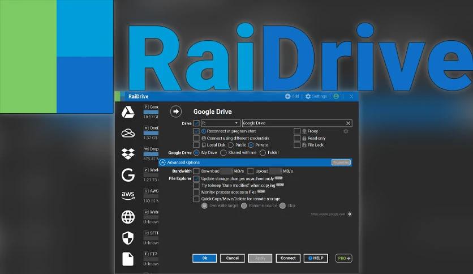The image size is (473, 274).
Task: Select Overwrite target radio option
Action: (204, 206)
